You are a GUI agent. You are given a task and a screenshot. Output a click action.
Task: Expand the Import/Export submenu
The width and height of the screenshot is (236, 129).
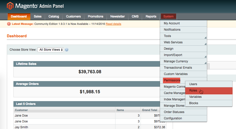[183, 55]
